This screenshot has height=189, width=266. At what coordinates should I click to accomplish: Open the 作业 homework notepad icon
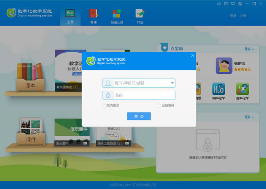(140, 13)
